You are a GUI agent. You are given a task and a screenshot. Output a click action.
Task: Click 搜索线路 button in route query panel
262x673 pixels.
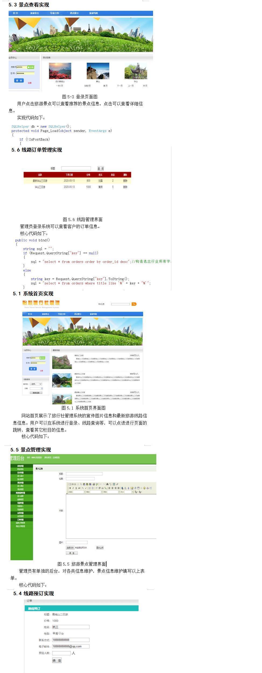36,393
